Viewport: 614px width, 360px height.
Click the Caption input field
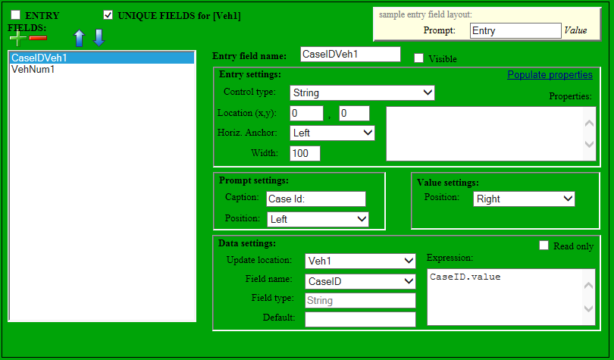pyautogui.click(x=316, y=199)
